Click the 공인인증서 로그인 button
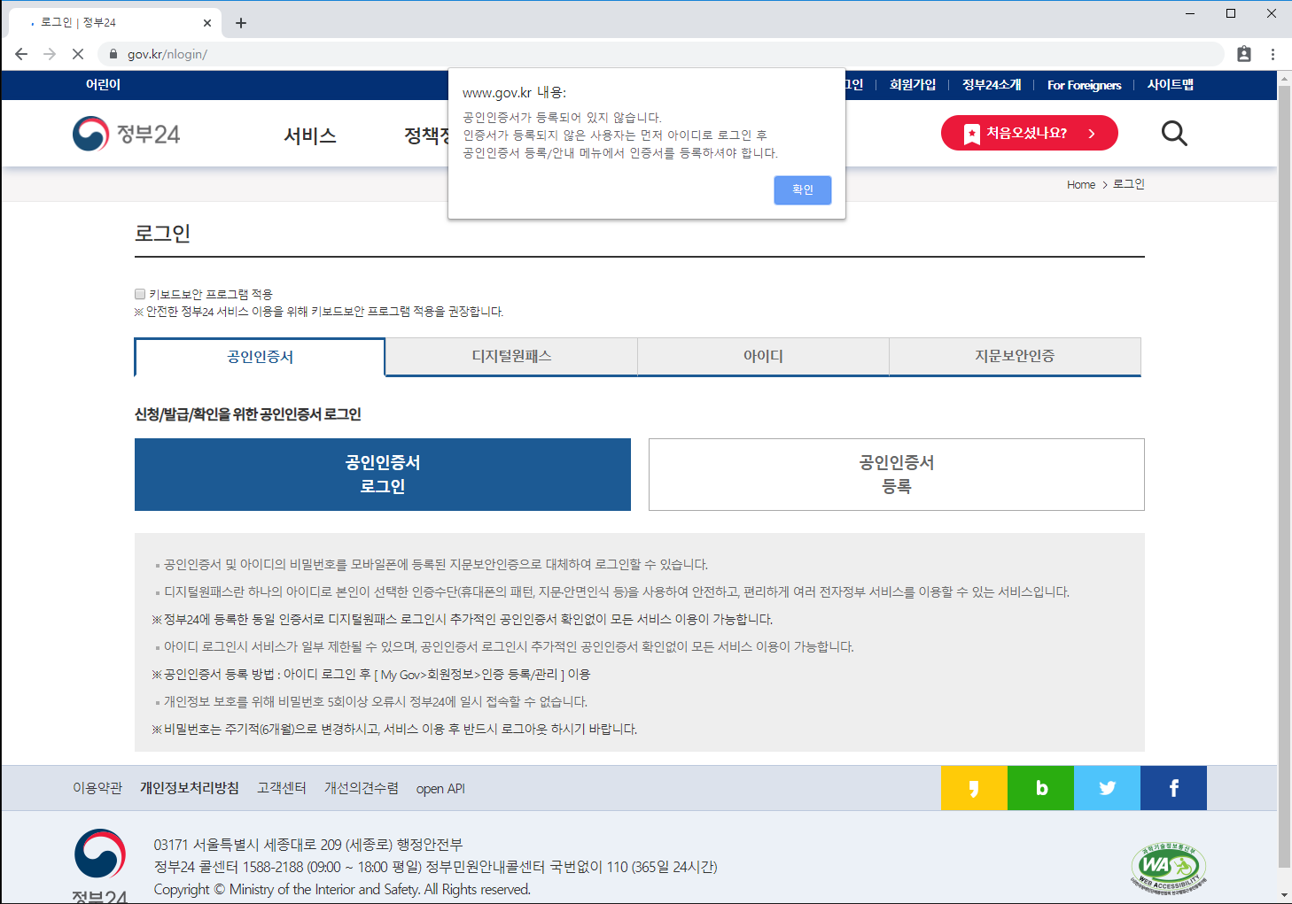This screenshot has width=1292, height=904. point(383,475)
